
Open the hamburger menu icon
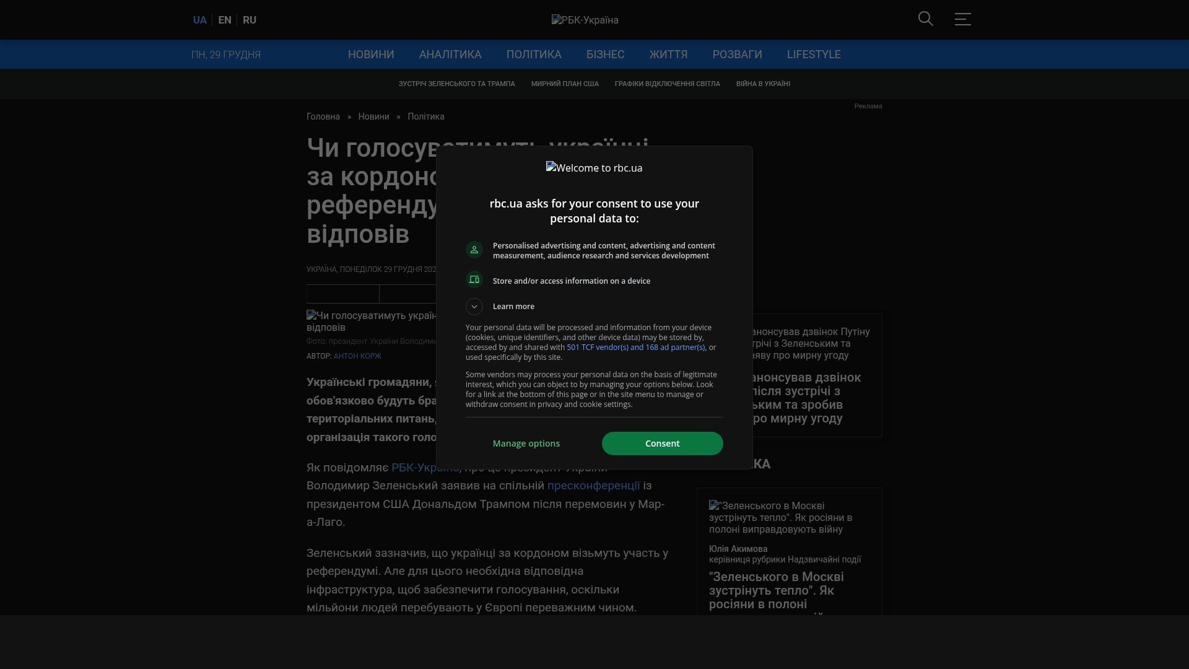click(x=962, y=19)
